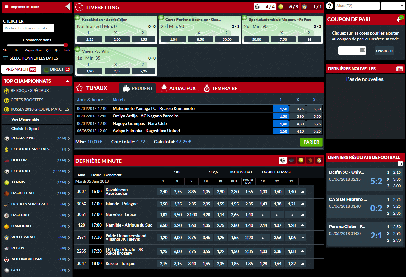This screenshot has height=277, width=406.
Task: Select odds 5,25 for Vipers - Sc Villa
Action: (x=144, y=71)
